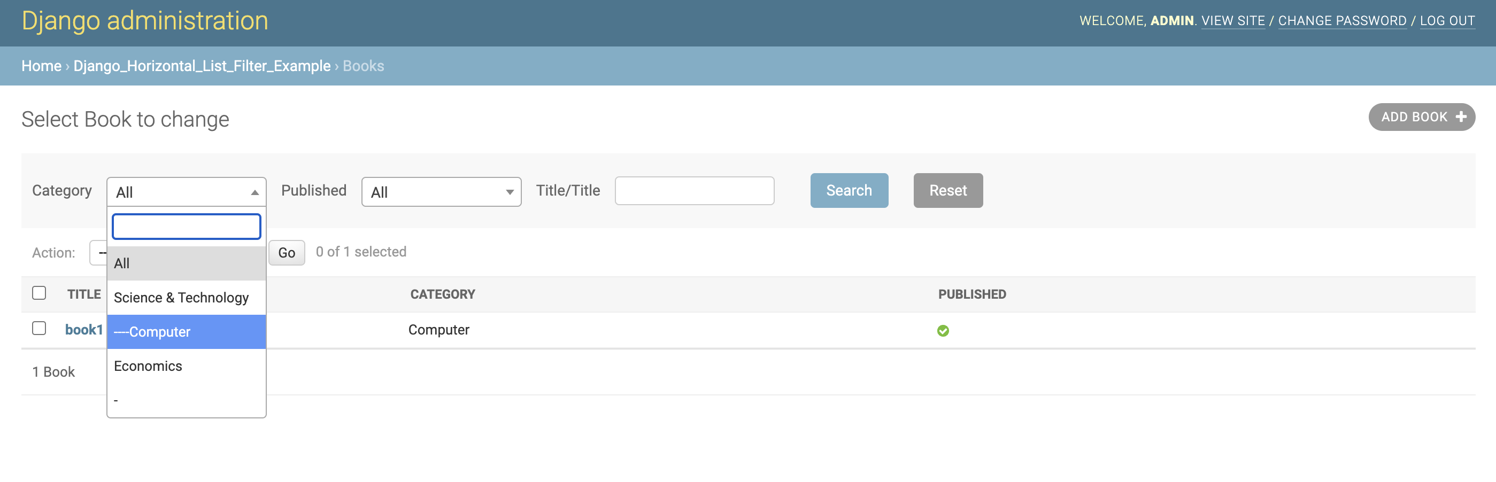
Task: Click the Search button
Action: click(x=849, y=190)
